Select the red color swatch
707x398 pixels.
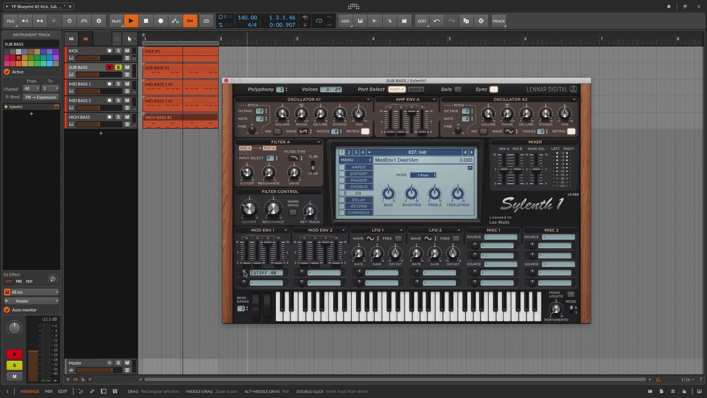point(19,58)
